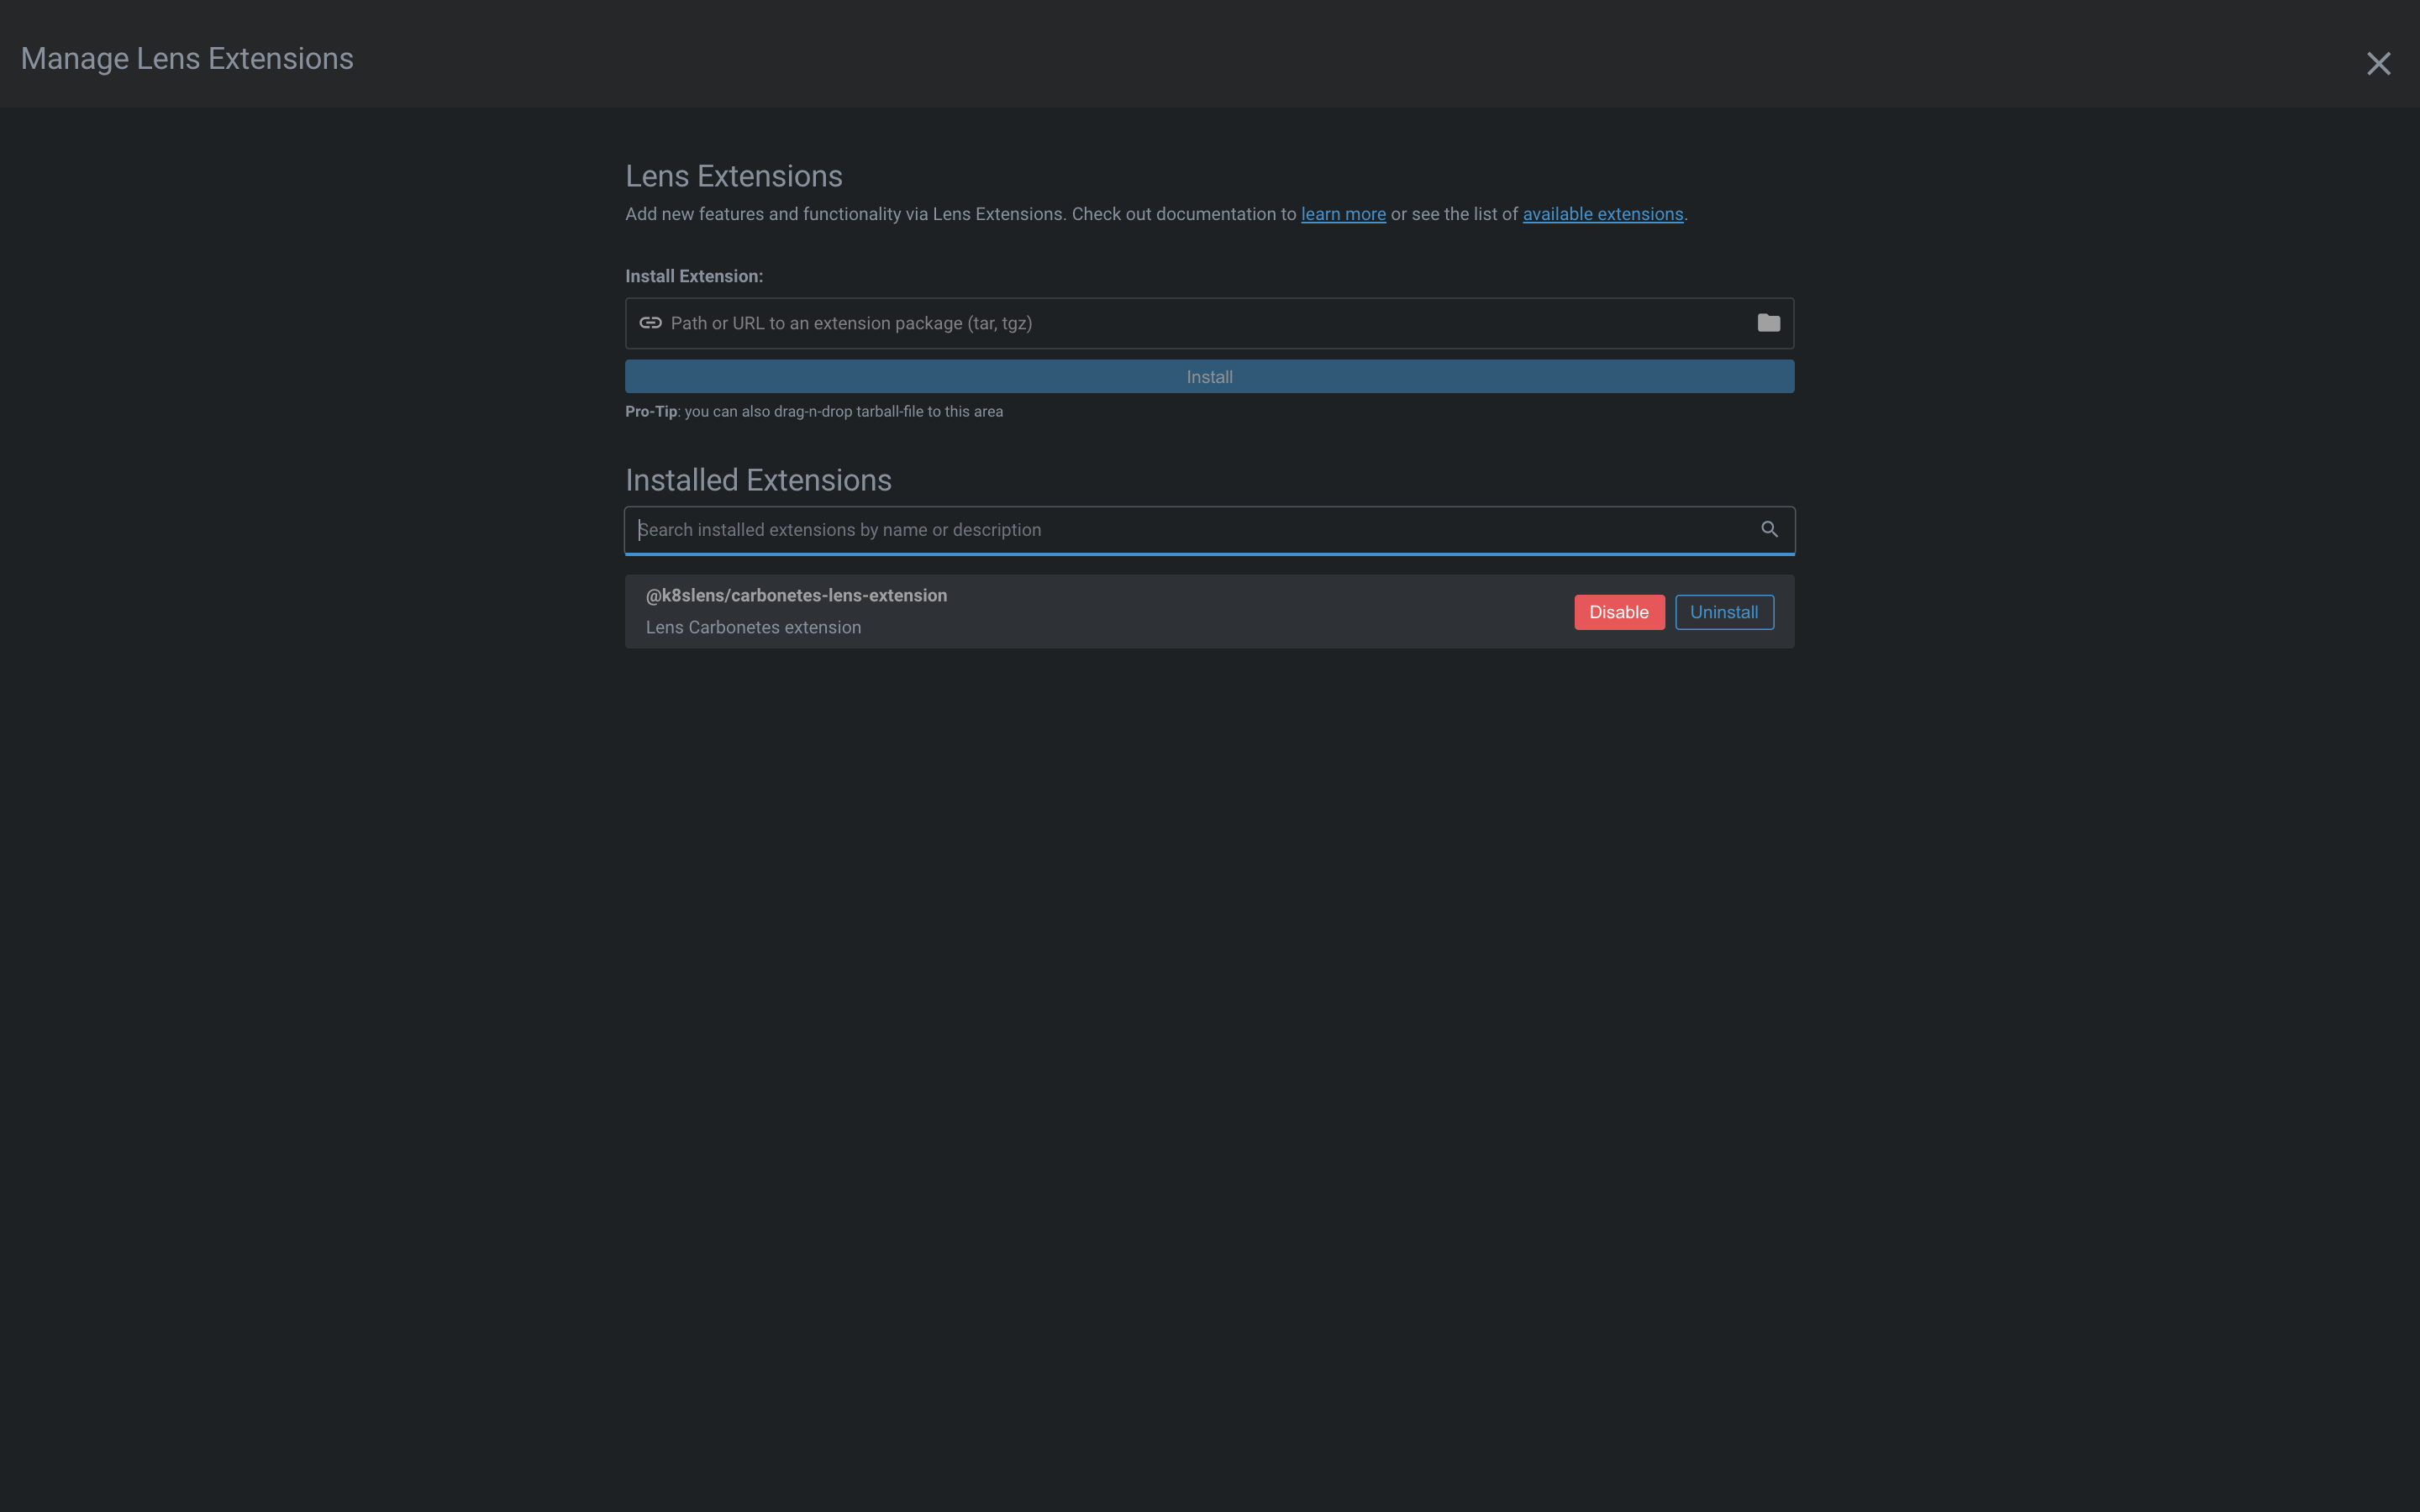The width and height of the screenshot is (2420, 1512).
Task: Click the installed extensions search box
Action: (1190, 530)
